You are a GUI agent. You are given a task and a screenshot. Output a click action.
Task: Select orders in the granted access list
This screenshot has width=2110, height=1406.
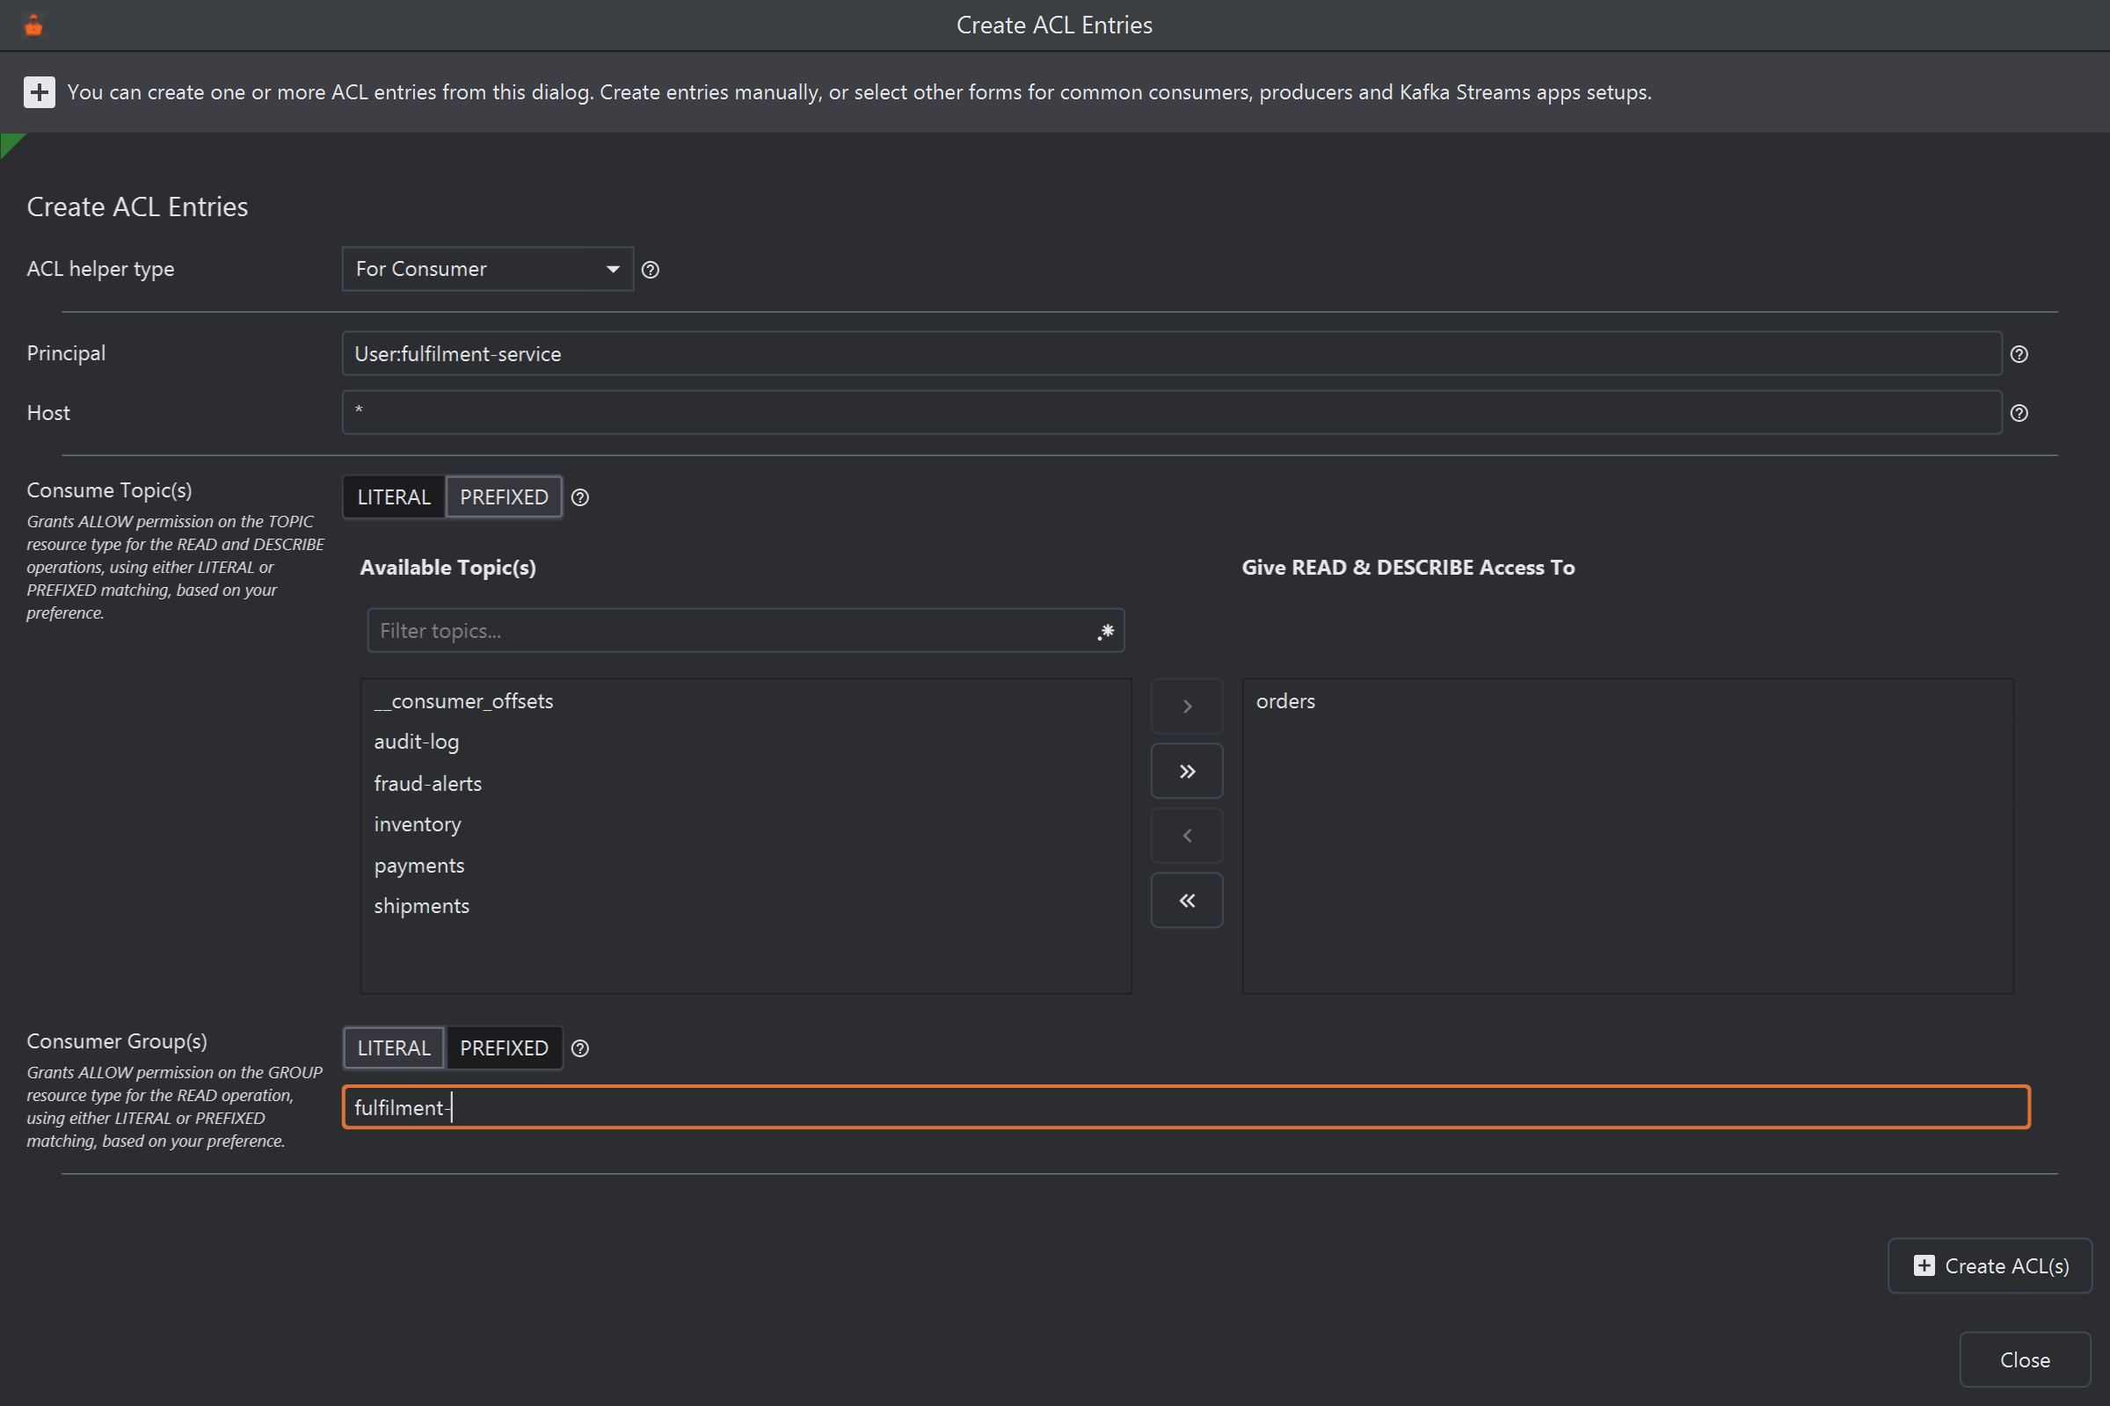click(x=1627, y=701)
